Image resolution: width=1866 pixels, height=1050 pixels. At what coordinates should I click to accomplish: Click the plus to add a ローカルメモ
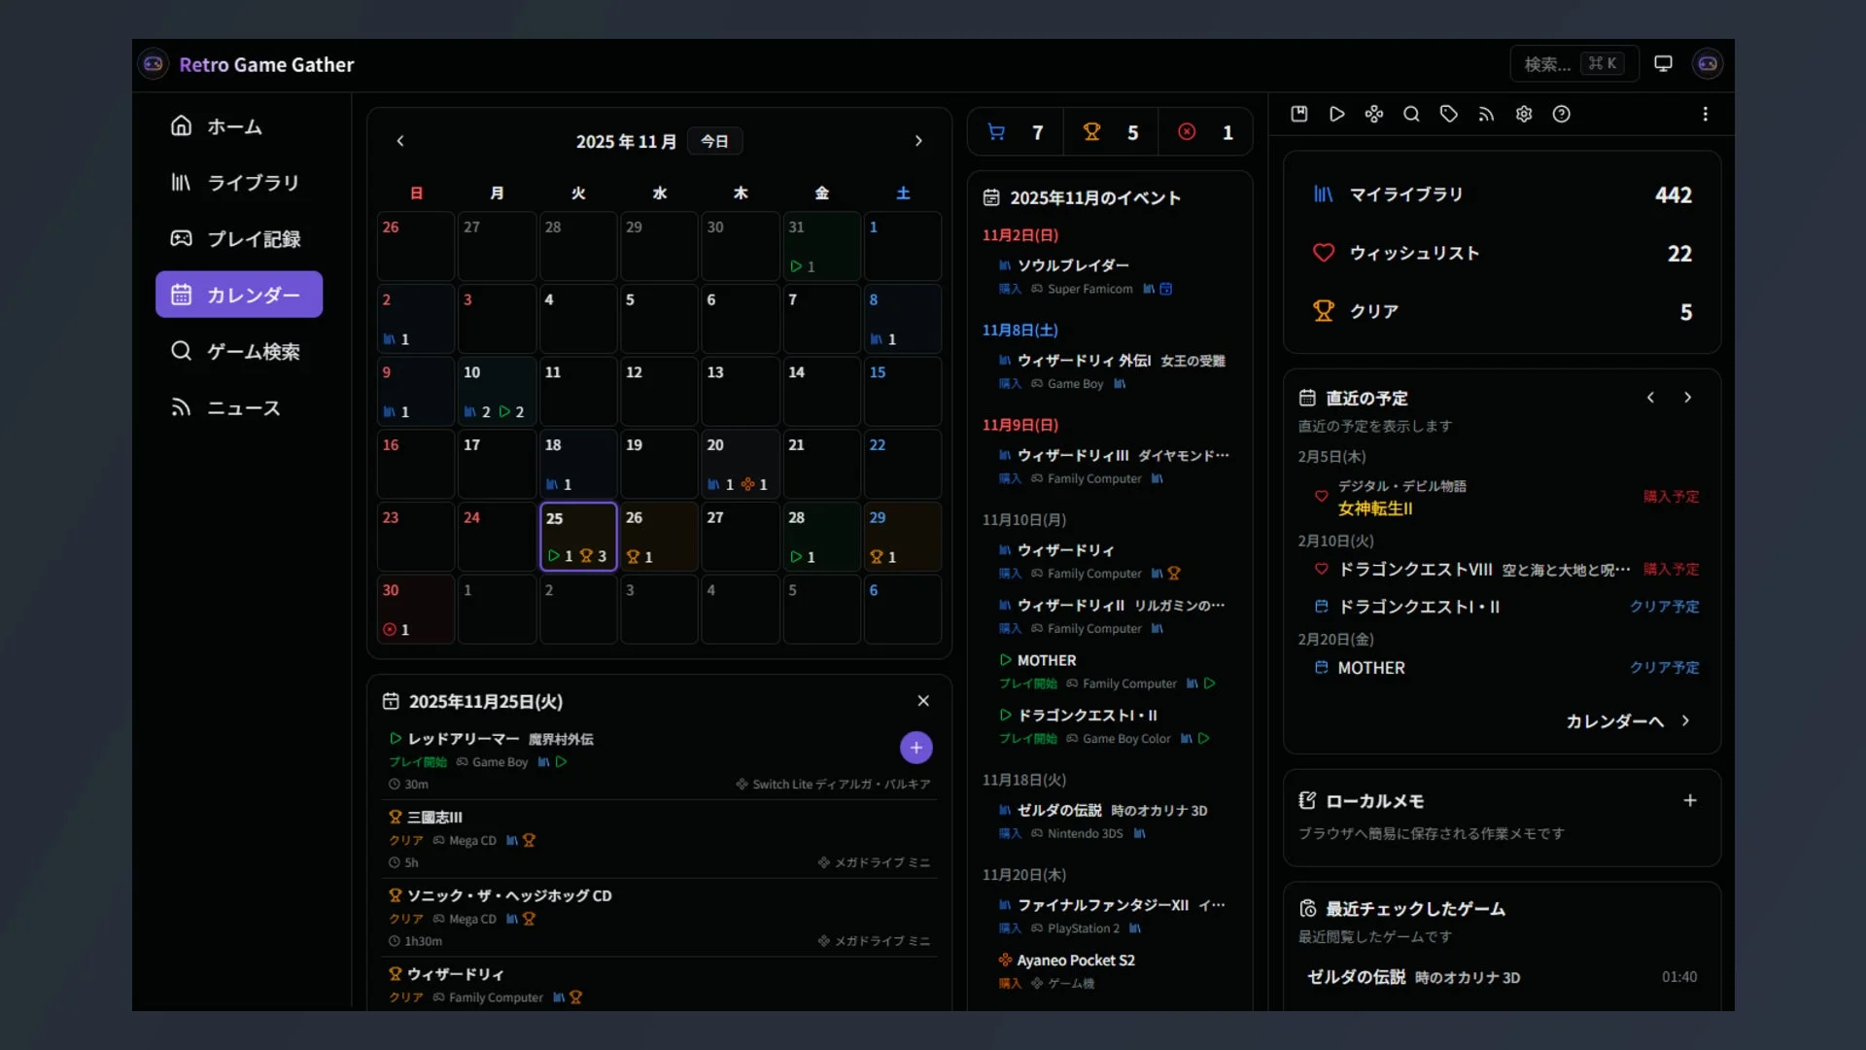pyautogui.click(x=1690, y=800)
